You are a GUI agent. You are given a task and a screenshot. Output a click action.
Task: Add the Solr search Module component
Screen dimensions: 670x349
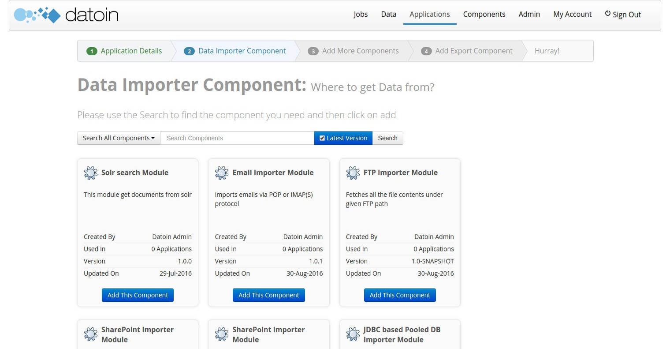[138, 295]
